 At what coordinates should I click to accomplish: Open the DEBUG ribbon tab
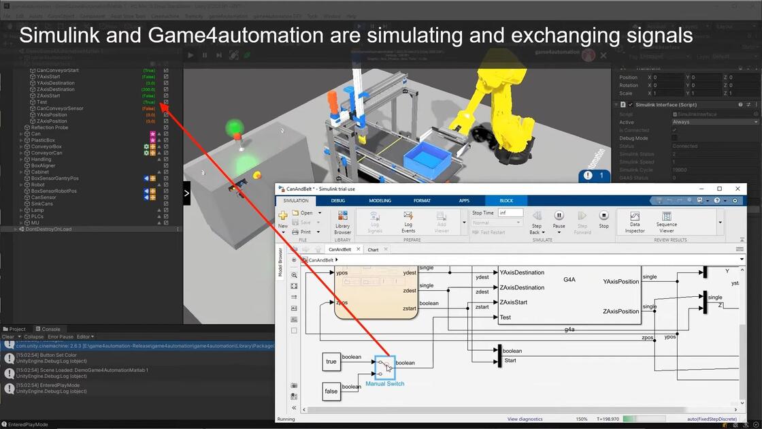click(x=338, y=200)
